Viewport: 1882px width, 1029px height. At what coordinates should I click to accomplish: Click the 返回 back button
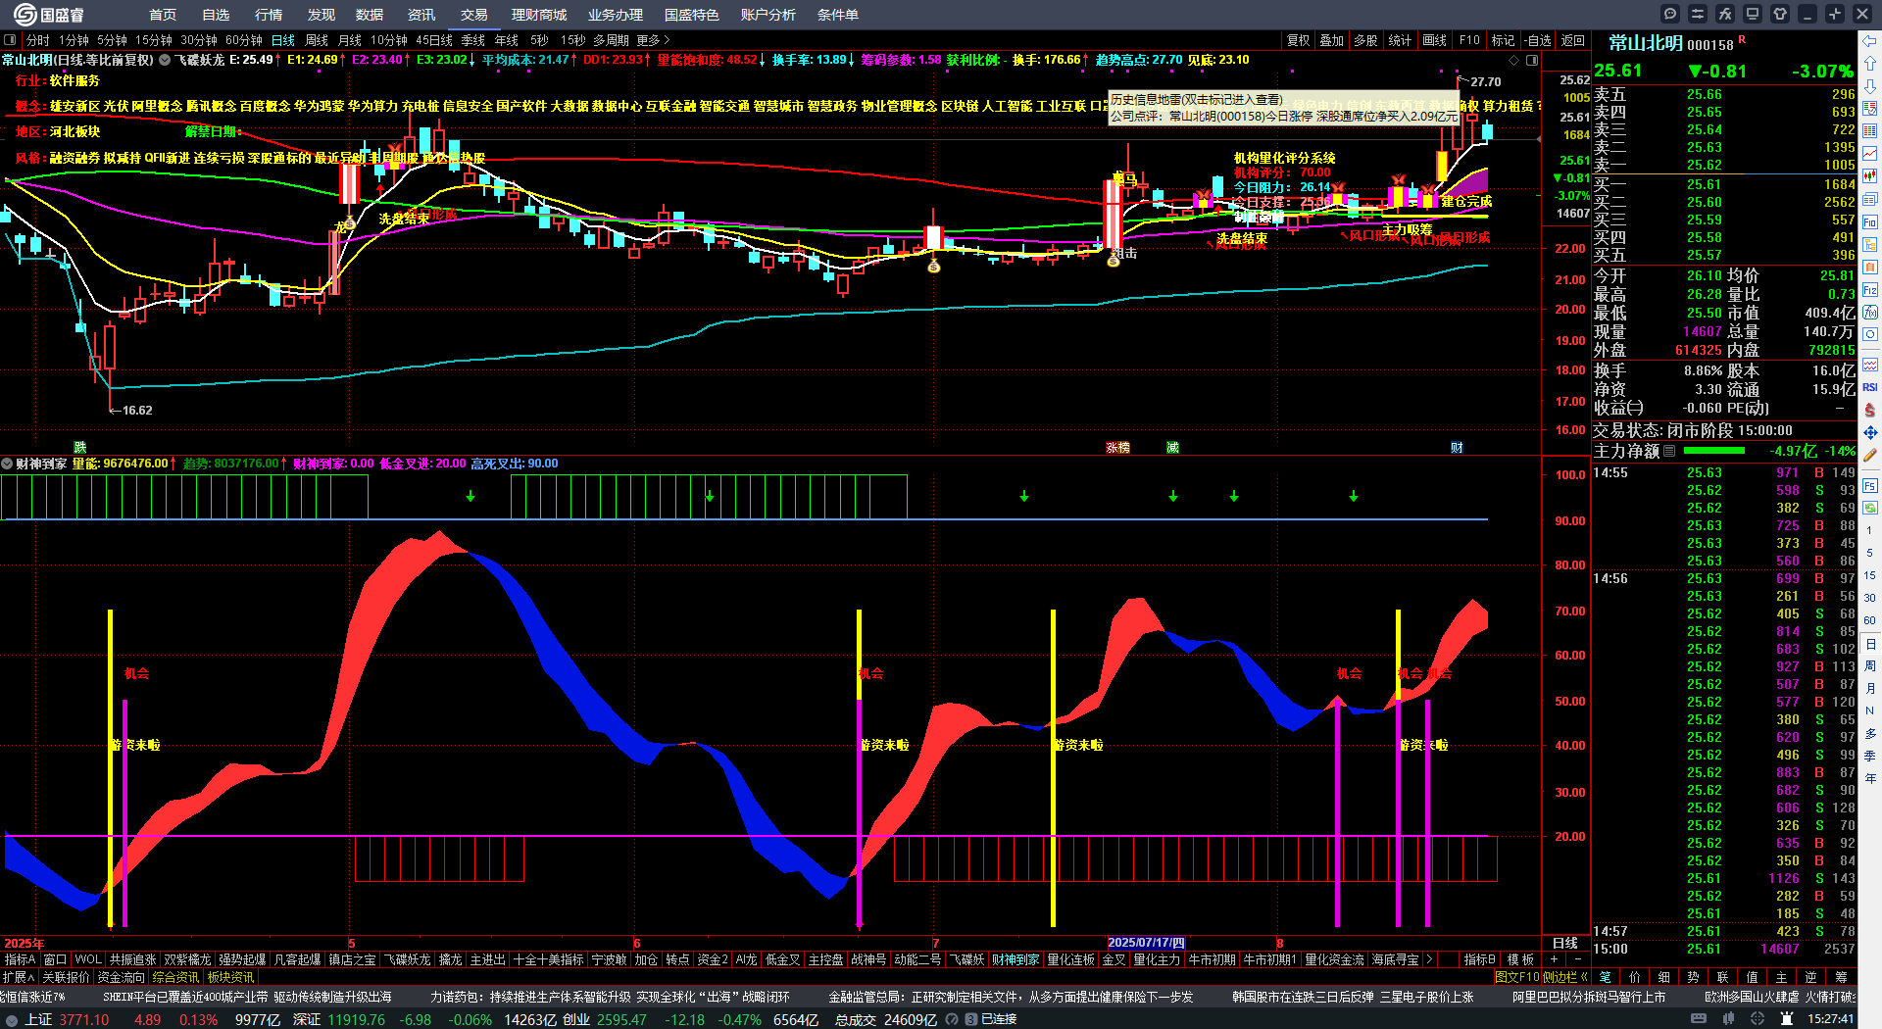click(x=1572, y=40)
